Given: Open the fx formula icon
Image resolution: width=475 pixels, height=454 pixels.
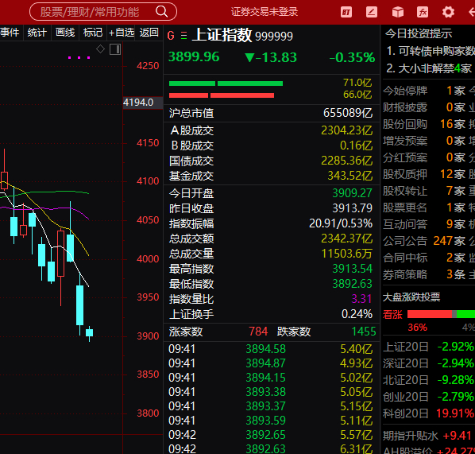Looking at the screenshot, I should pyautogui.click(x=423, y=12).
